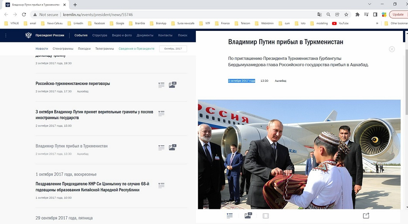408x224 pixels.
Task: Click the Not secure warning icon
Action: tap(35, 15)
